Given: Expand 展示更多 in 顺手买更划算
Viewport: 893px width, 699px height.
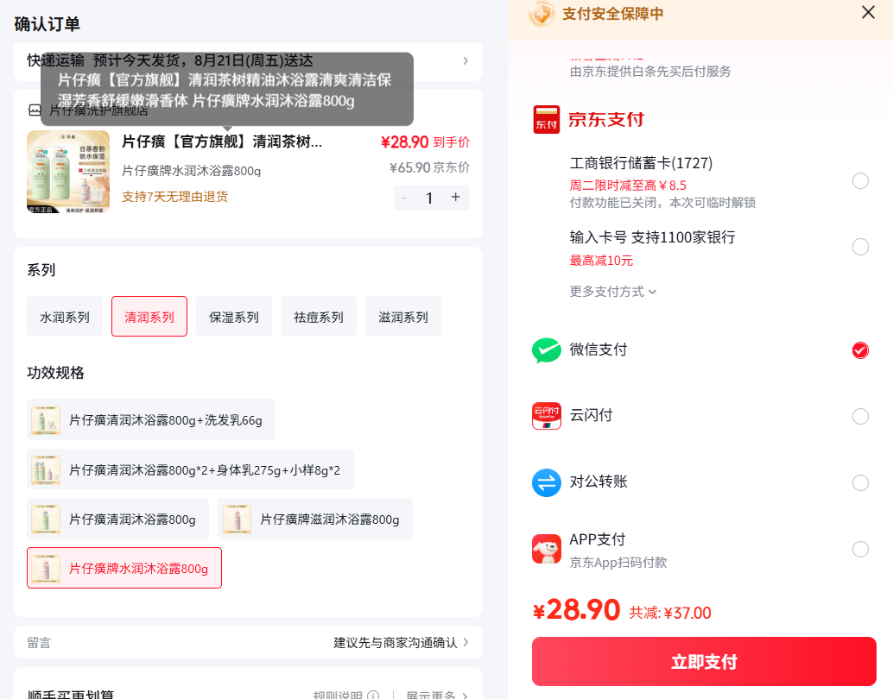Looking at the screenshot, I should (436, 695).
